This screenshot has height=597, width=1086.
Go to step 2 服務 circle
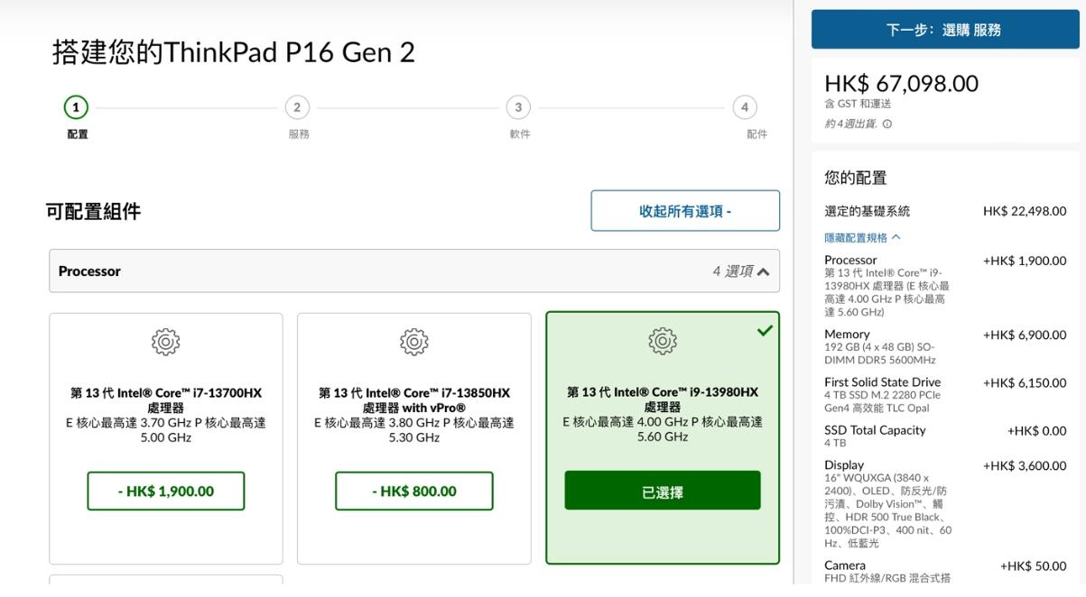coord(297,107)
